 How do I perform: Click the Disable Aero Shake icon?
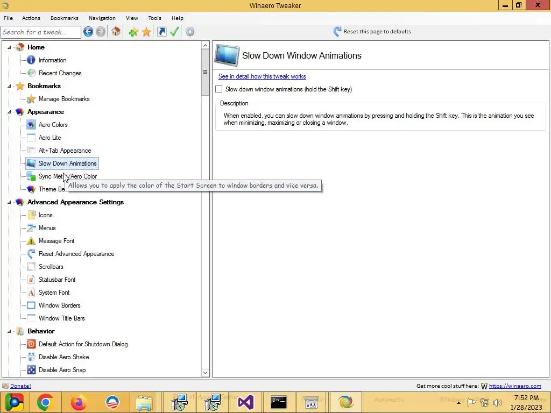pos(31,357)
